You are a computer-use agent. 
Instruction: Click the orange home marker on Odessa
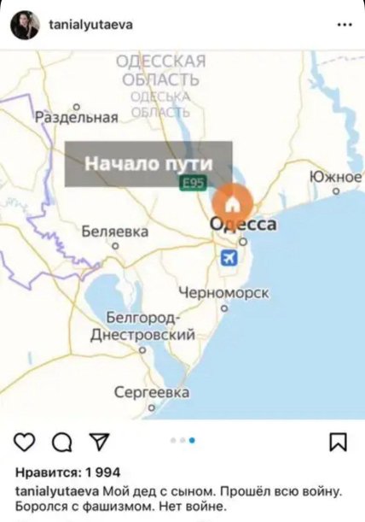(233, 203)
